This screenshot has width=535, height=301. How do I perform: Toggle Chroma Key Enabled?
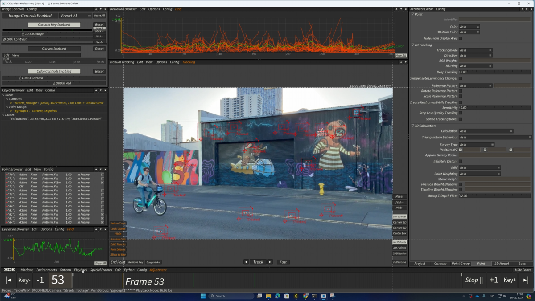pyautogui.click(x=53, y=24)
